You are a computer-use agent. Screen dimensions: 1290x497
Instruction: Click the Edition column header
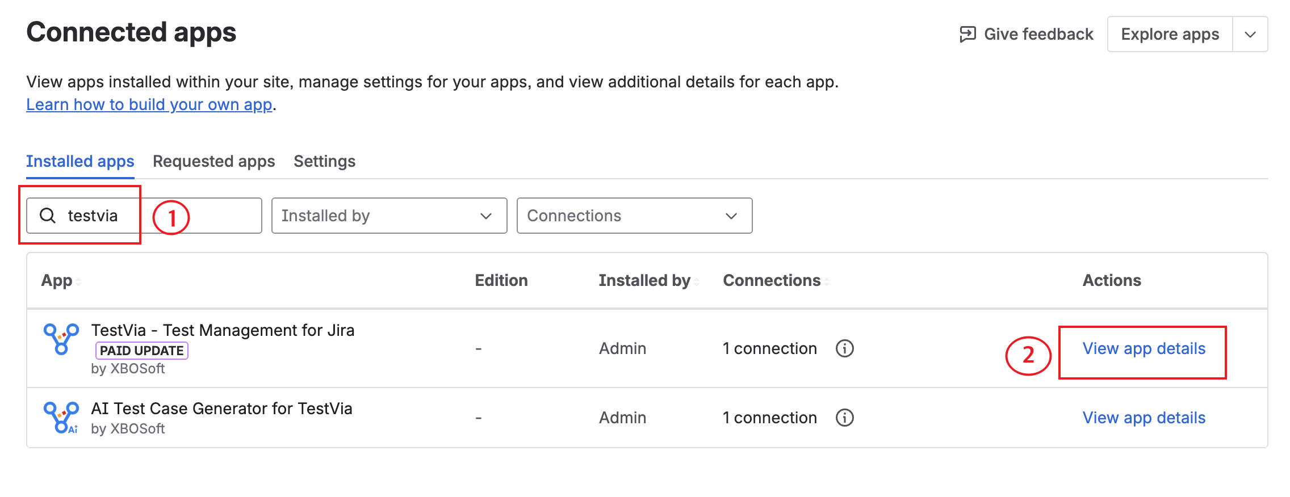pos(501,280)
